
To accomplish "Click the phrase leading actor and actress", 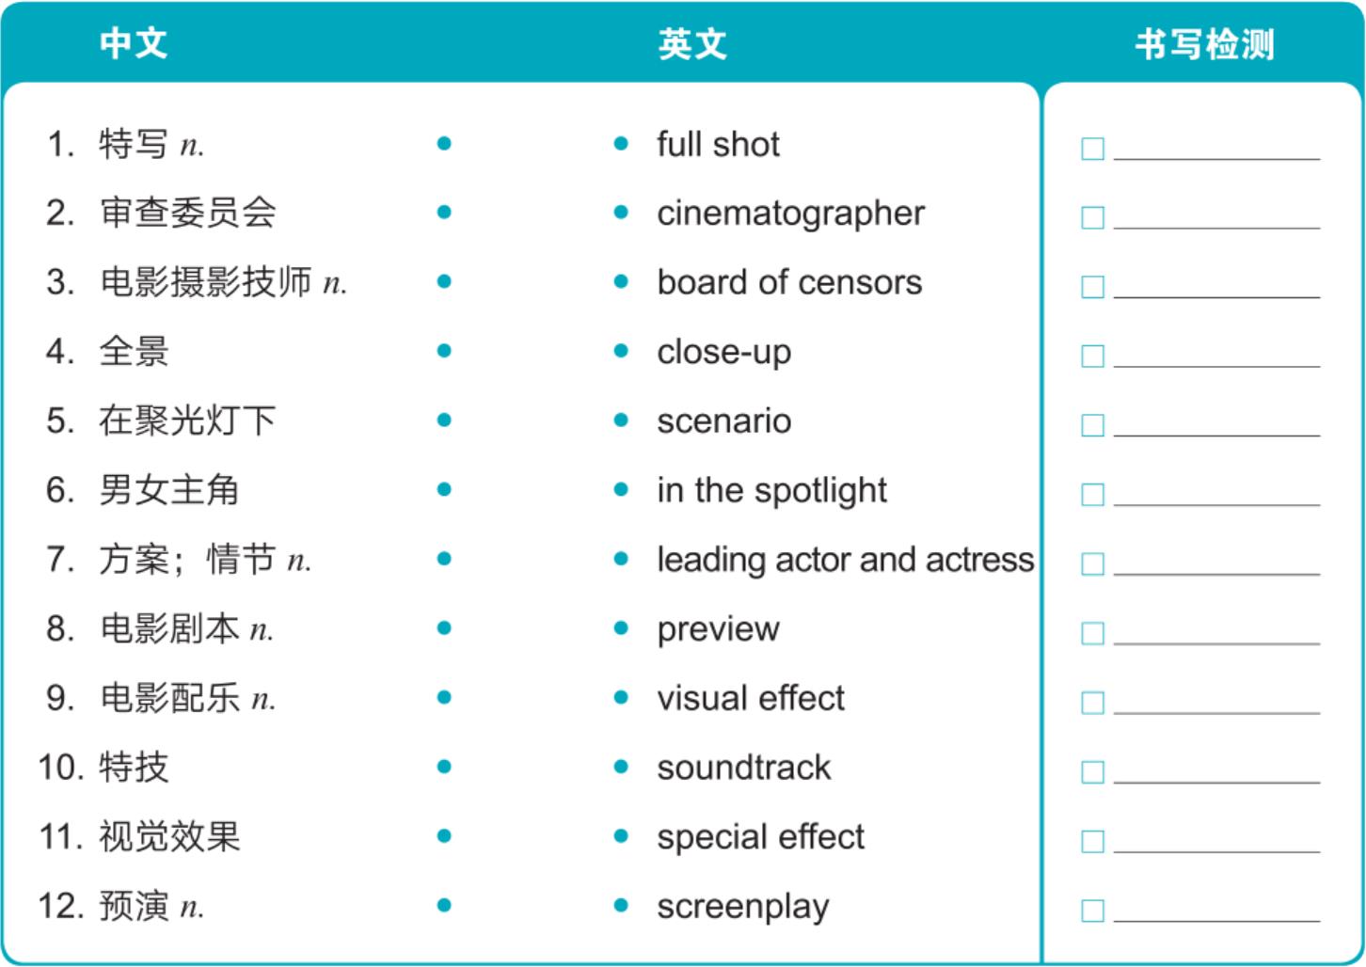I will [x=845, y=560].
